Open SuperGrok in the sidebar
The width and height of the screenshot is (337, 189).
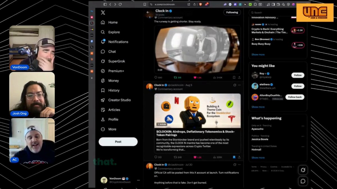click(x=113, y=61)
